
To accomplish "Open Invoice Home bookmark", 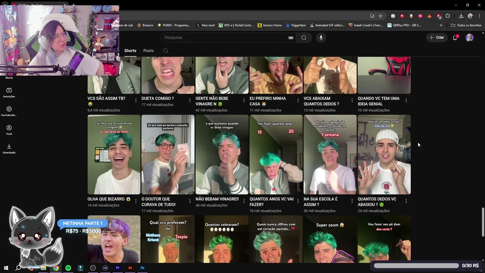I will (x=269, y=25).
